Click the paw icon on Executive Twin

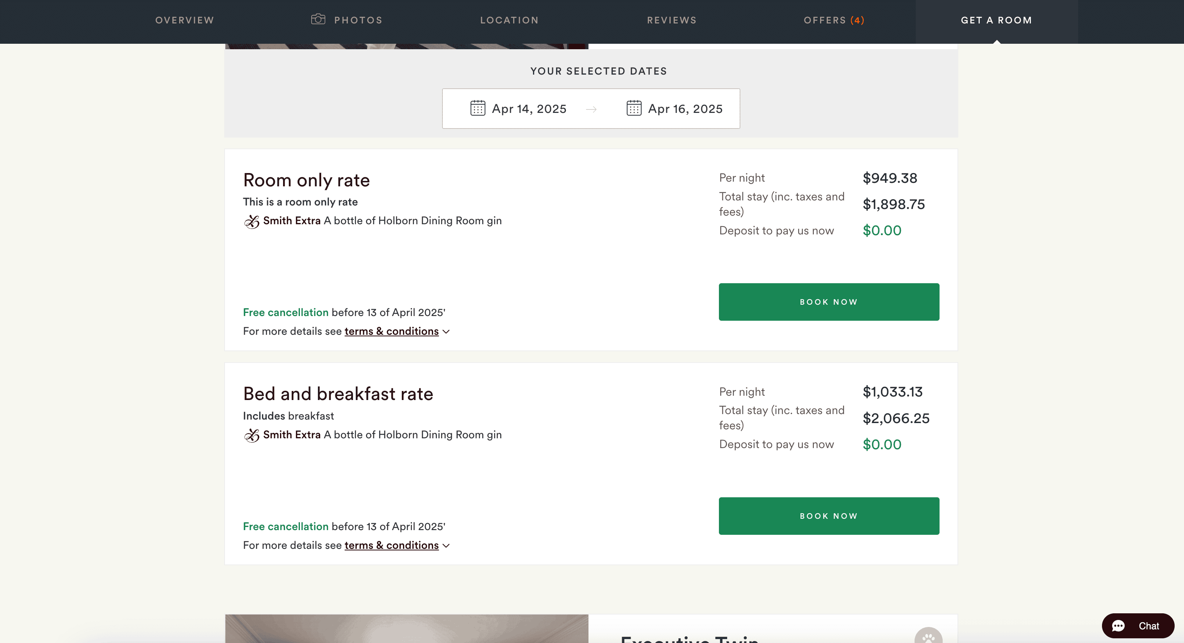pos(928,638)
